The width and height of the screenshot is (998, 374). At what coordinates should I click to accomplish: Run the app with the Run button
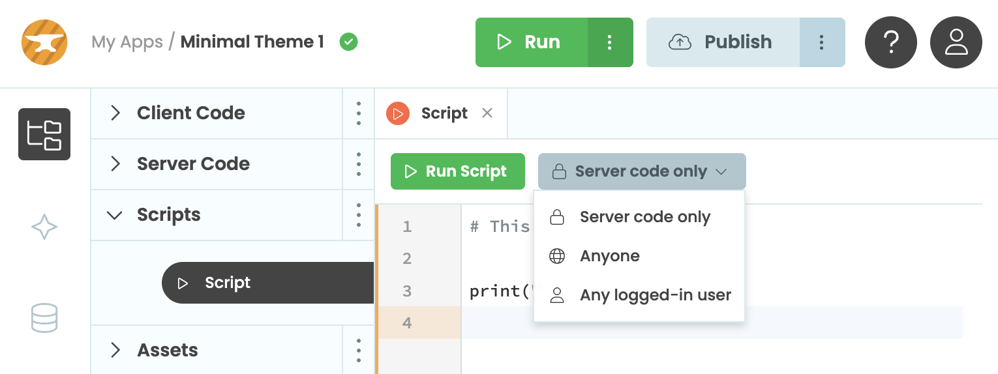[x=532, y=42]
